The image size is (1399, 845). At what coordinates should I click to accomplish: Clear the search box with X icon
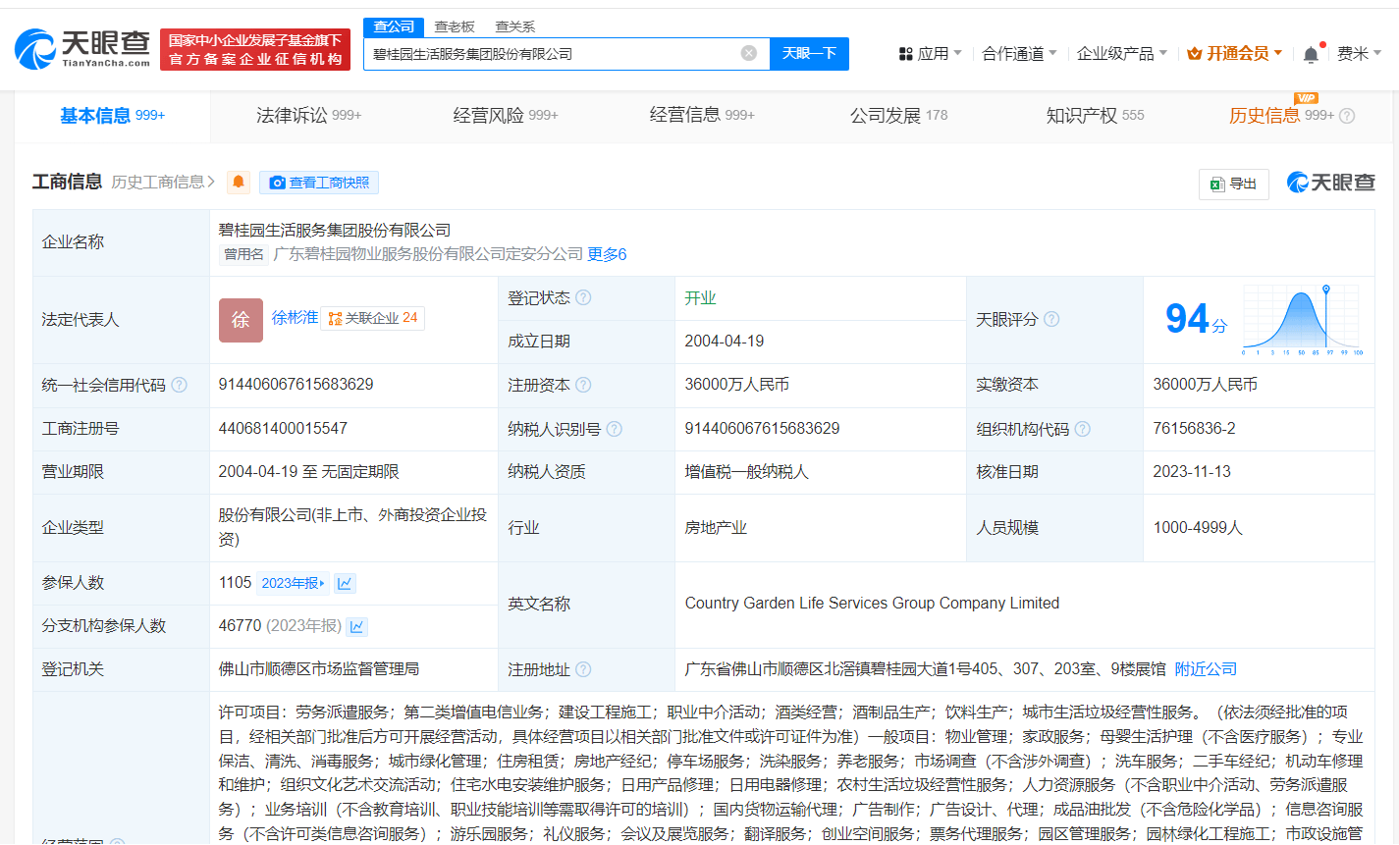pyautogui.click(x=749, y=53)
